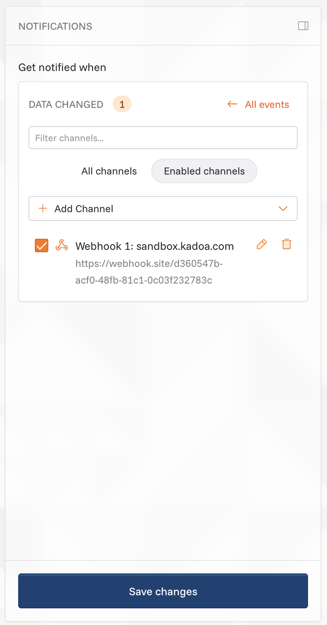Click the webhook icon for sandbox.kadoa.com
Image resolution: width=327 pixels, height=625 pixels.
click(62, 245)
